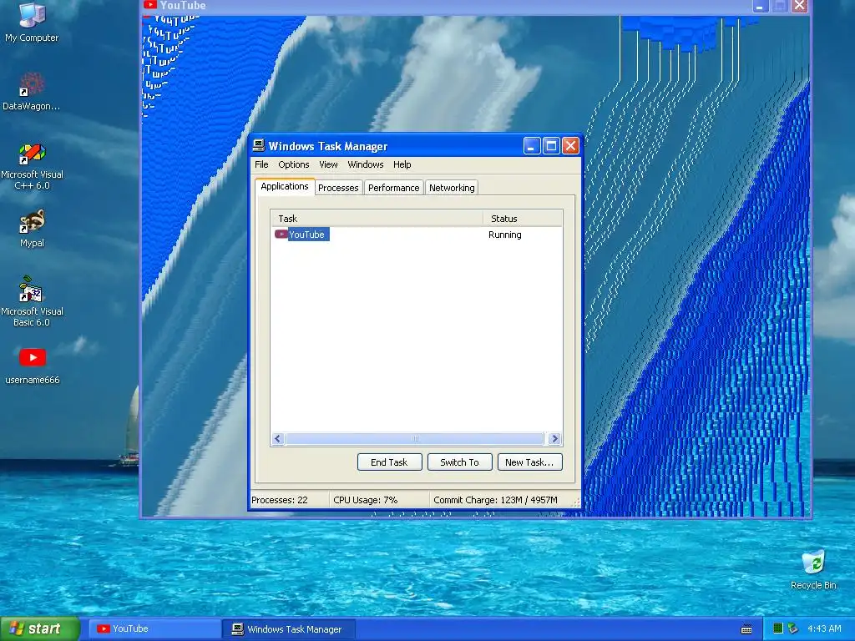Open the Windows menu
The height and width of the screenshot is (641, 855).
(x=366, y=164)
